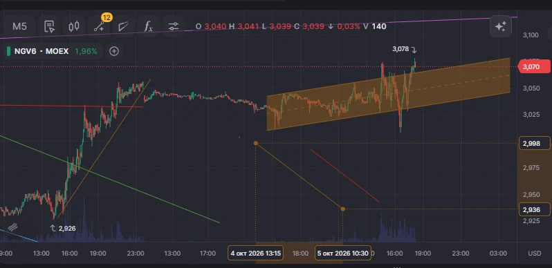The width and height of the screenshot is (552, 268).
Task: Click the 2,998 price marker label
Action: coord(534,143)
